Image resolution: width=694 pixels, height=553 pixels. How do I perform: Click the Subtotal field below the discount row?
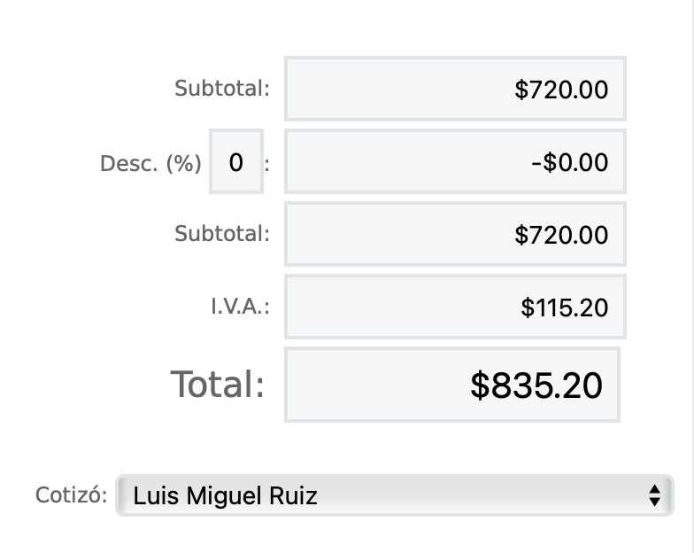(455, 234)
